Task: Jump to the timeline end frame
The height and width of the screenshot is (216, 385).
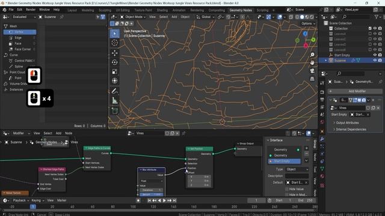Action: 174,200
